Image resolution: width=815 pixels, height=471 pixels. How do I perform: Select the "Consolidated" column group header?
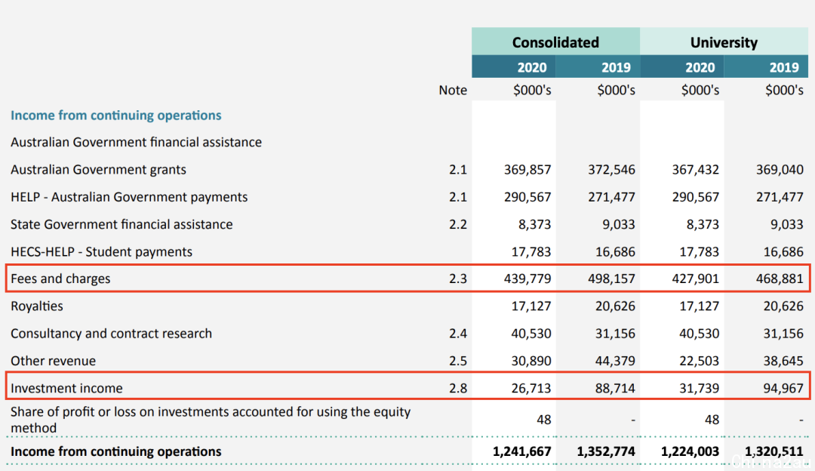[555, 42]
